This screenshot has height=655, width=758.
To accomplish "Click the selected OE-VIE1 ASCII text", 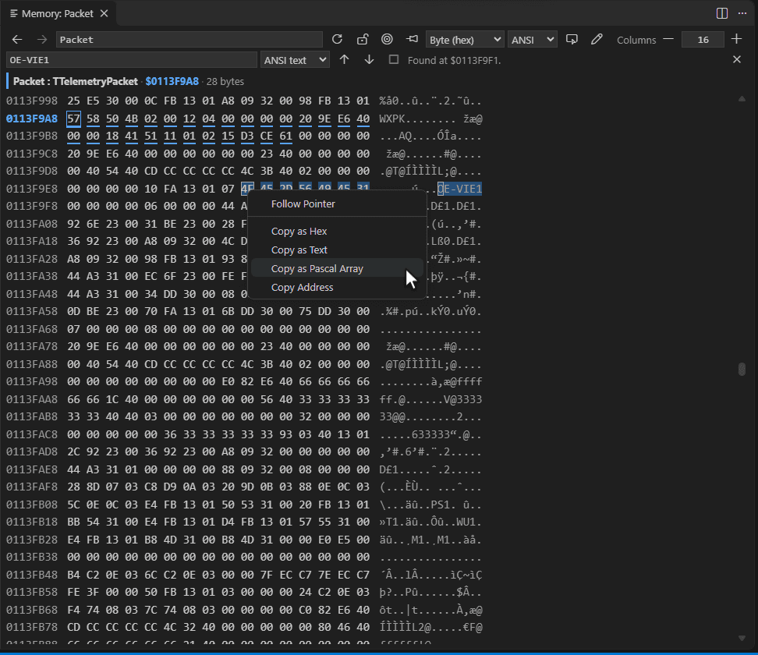I will (x=460, y=189).
